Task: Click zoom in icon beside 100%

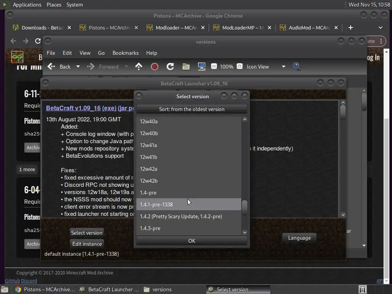Action: coord(240,66)
